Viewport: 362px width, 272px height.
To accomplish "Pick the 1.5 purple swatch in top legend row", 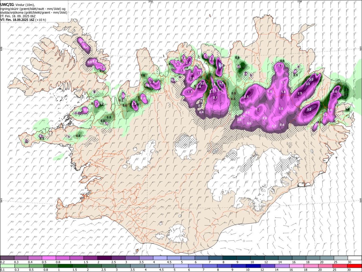I will [x=90, y=258].
